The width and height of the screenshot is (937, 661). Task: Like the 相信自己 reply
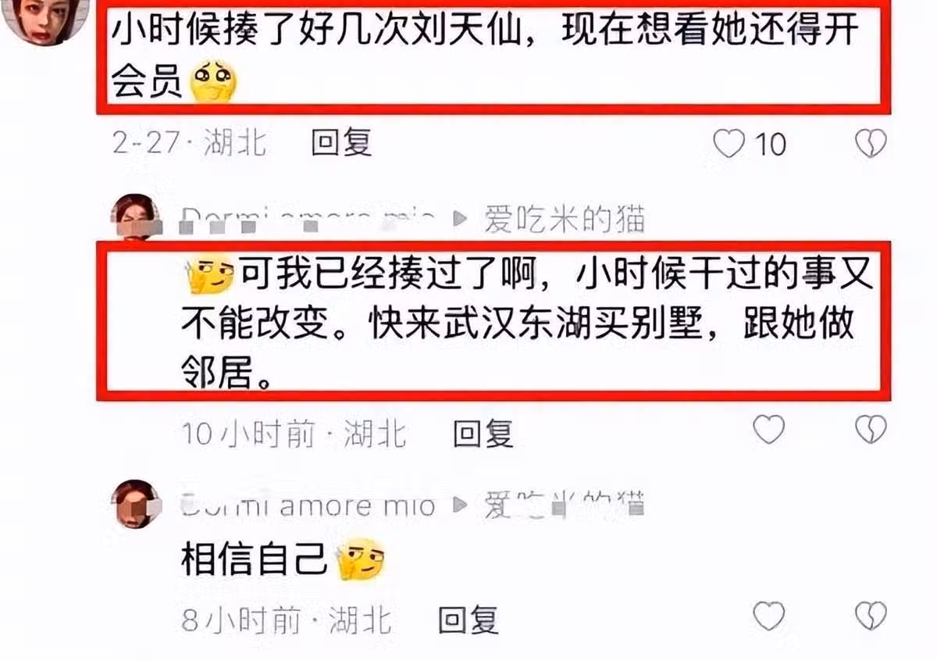click(769, 616)
